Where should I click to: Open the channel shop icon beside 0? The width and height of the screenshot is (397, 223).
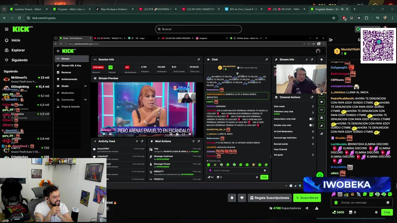pos(350,212)
